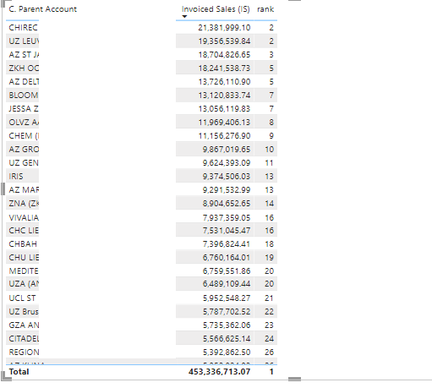Click the C. Parent Account column header
Screen dimensions: 432x388
coord(43,9)
